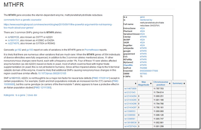Click the 23andMe label link
The height and width of the screenshot is (130, 201).
click(x=128, y=65)
